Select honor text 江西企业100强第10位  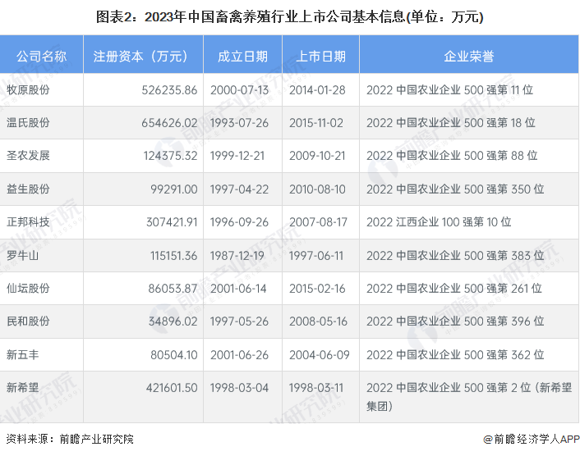(453, 222)
